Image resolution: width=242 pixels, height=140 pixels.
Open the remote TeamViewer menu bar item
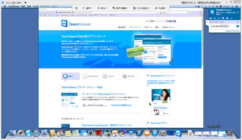(x=14, y=6)
